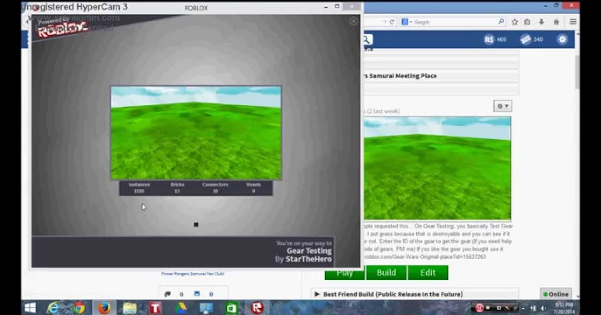Click the loading screen terrain preview image
The height and width of the screenshot is (315, 601).
point(196,132)
